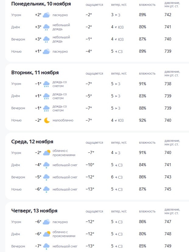The height and width of the screenshot is (252, 189).
Task: Click the light snow icon for Thursday evening
Action: point(46,246)
